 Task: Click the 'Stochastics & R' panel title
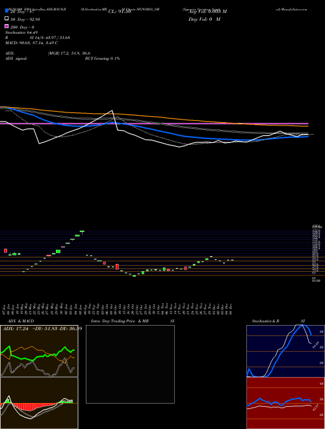(x=266, y=321)
